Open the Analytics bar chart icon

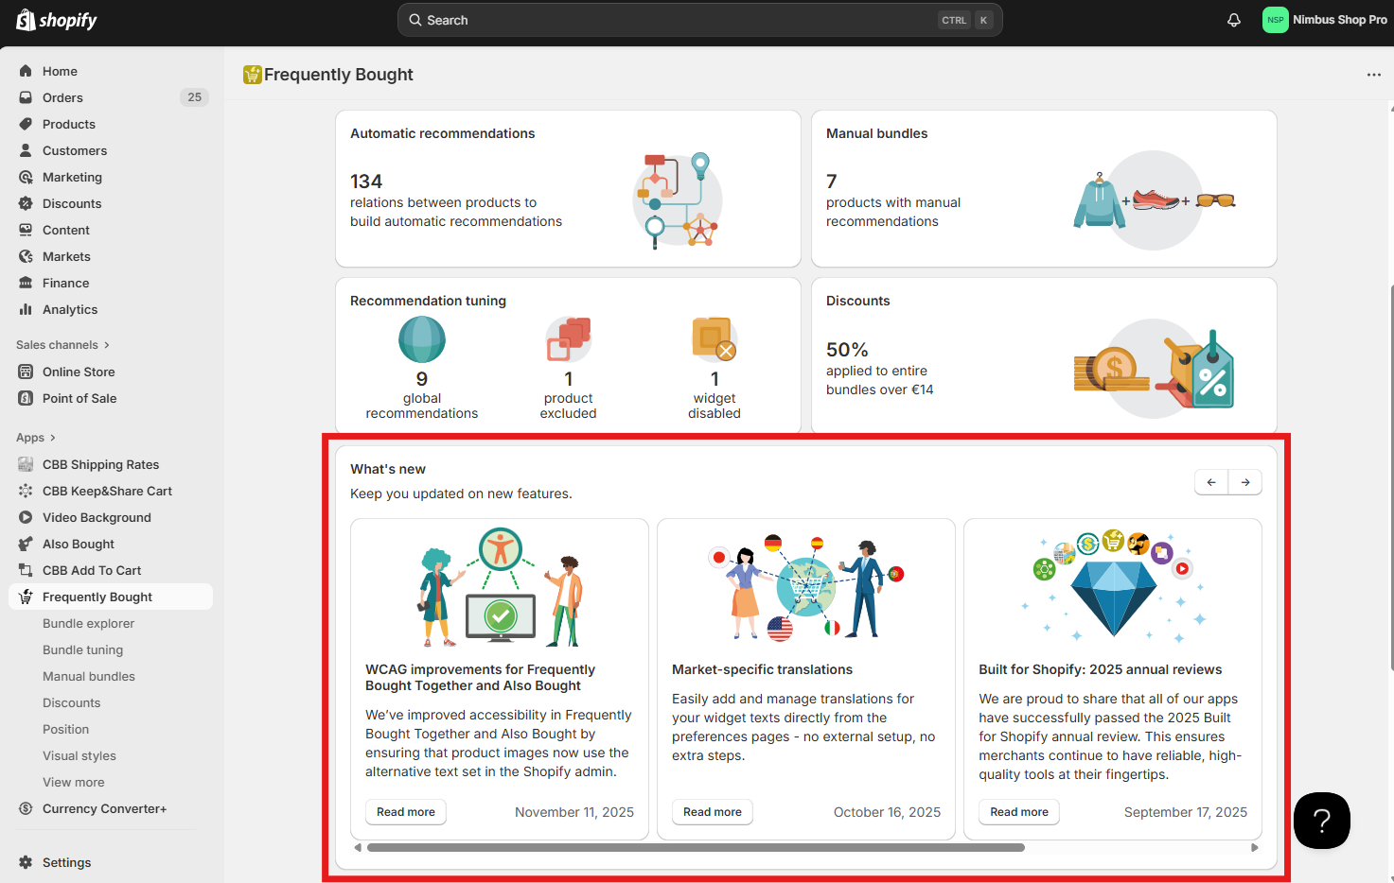[26, 309]
